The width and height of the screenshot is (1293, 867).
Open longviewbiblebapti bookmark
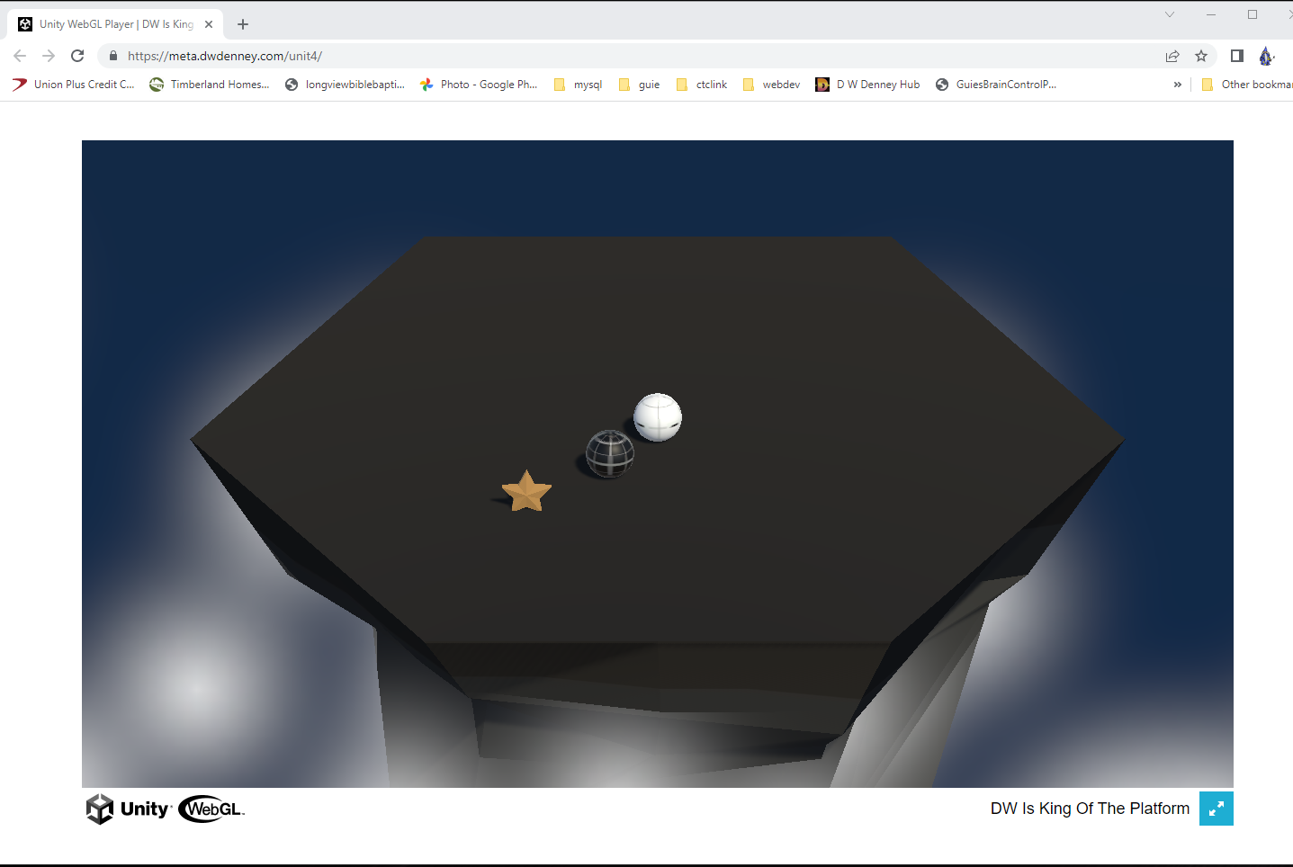pyautogui.click(x=345, y=85)
